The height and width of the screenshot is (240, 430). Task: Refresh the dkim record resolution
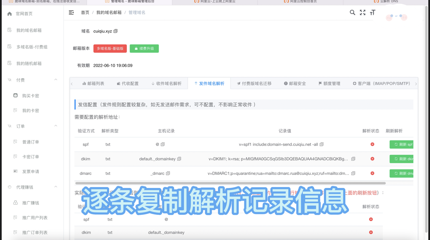pyautogui.click(x=401, y=159)
